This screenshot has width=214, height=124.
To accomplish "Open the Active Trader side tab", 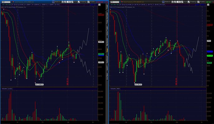I will (x=107, y=31).
